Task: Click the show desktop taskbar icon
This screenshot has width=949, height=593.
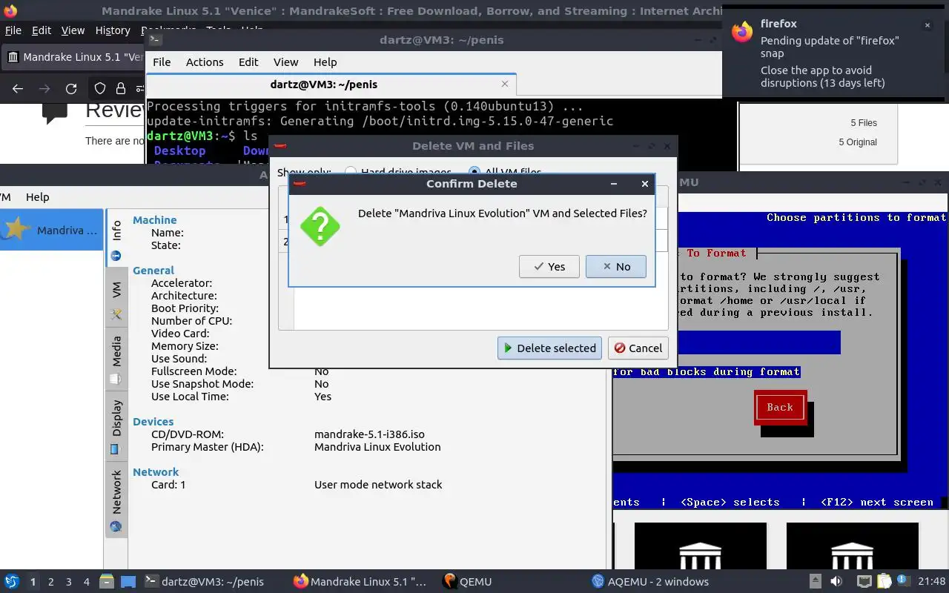Action: point(128,582)
